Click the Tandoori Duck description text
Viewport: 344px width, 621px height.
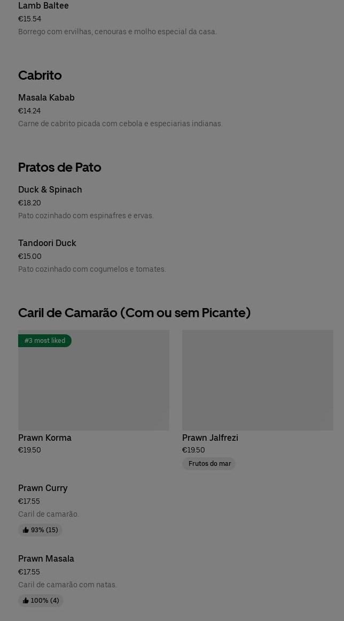click(x=92, y=269)
